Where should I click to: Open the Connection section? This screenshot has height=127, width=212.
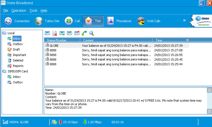pos(17,21)
